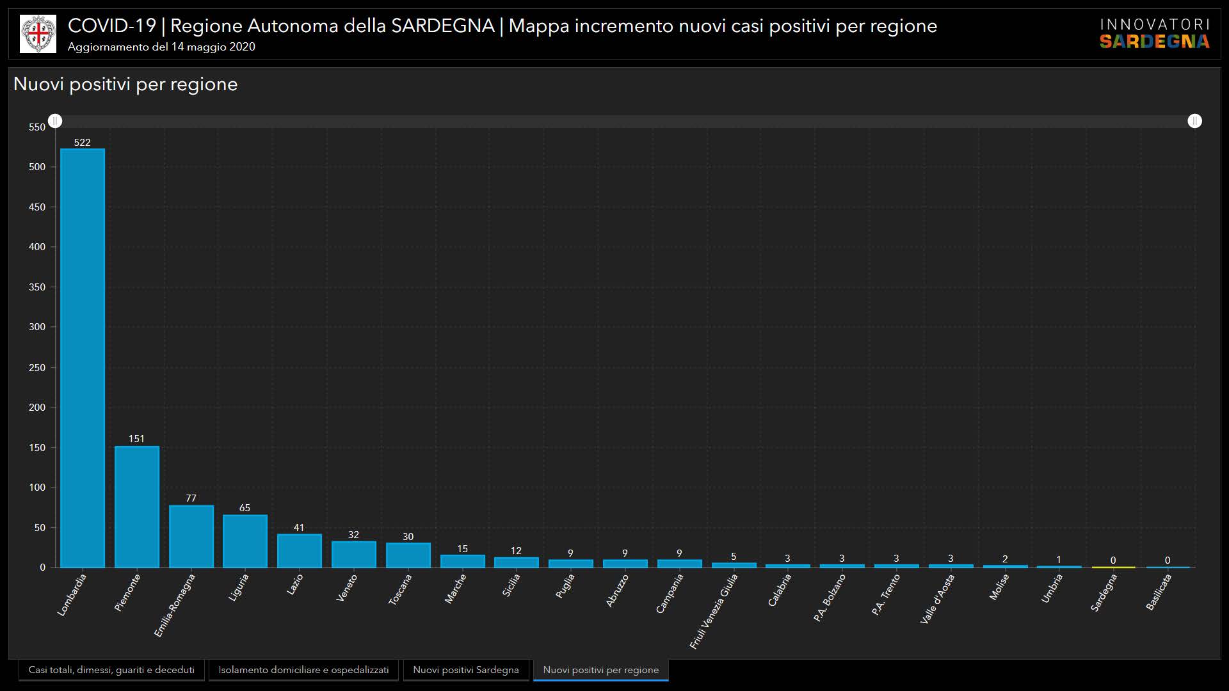Select the Nuovi positivi per regione tab
Screen dimensions: 1229x691
point(600,670)
